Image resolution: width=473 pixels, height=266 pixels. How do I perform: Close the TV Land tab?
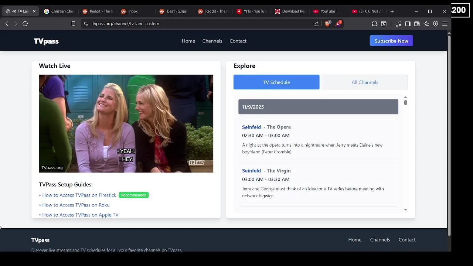[x=34, y=11]
